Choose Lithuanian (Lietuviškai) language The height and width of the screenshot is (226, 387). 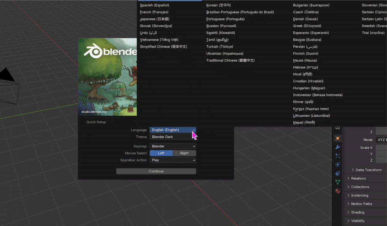coord(311,115)
